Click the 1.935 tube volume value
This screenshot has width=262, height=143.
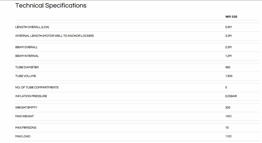point(229,76)
